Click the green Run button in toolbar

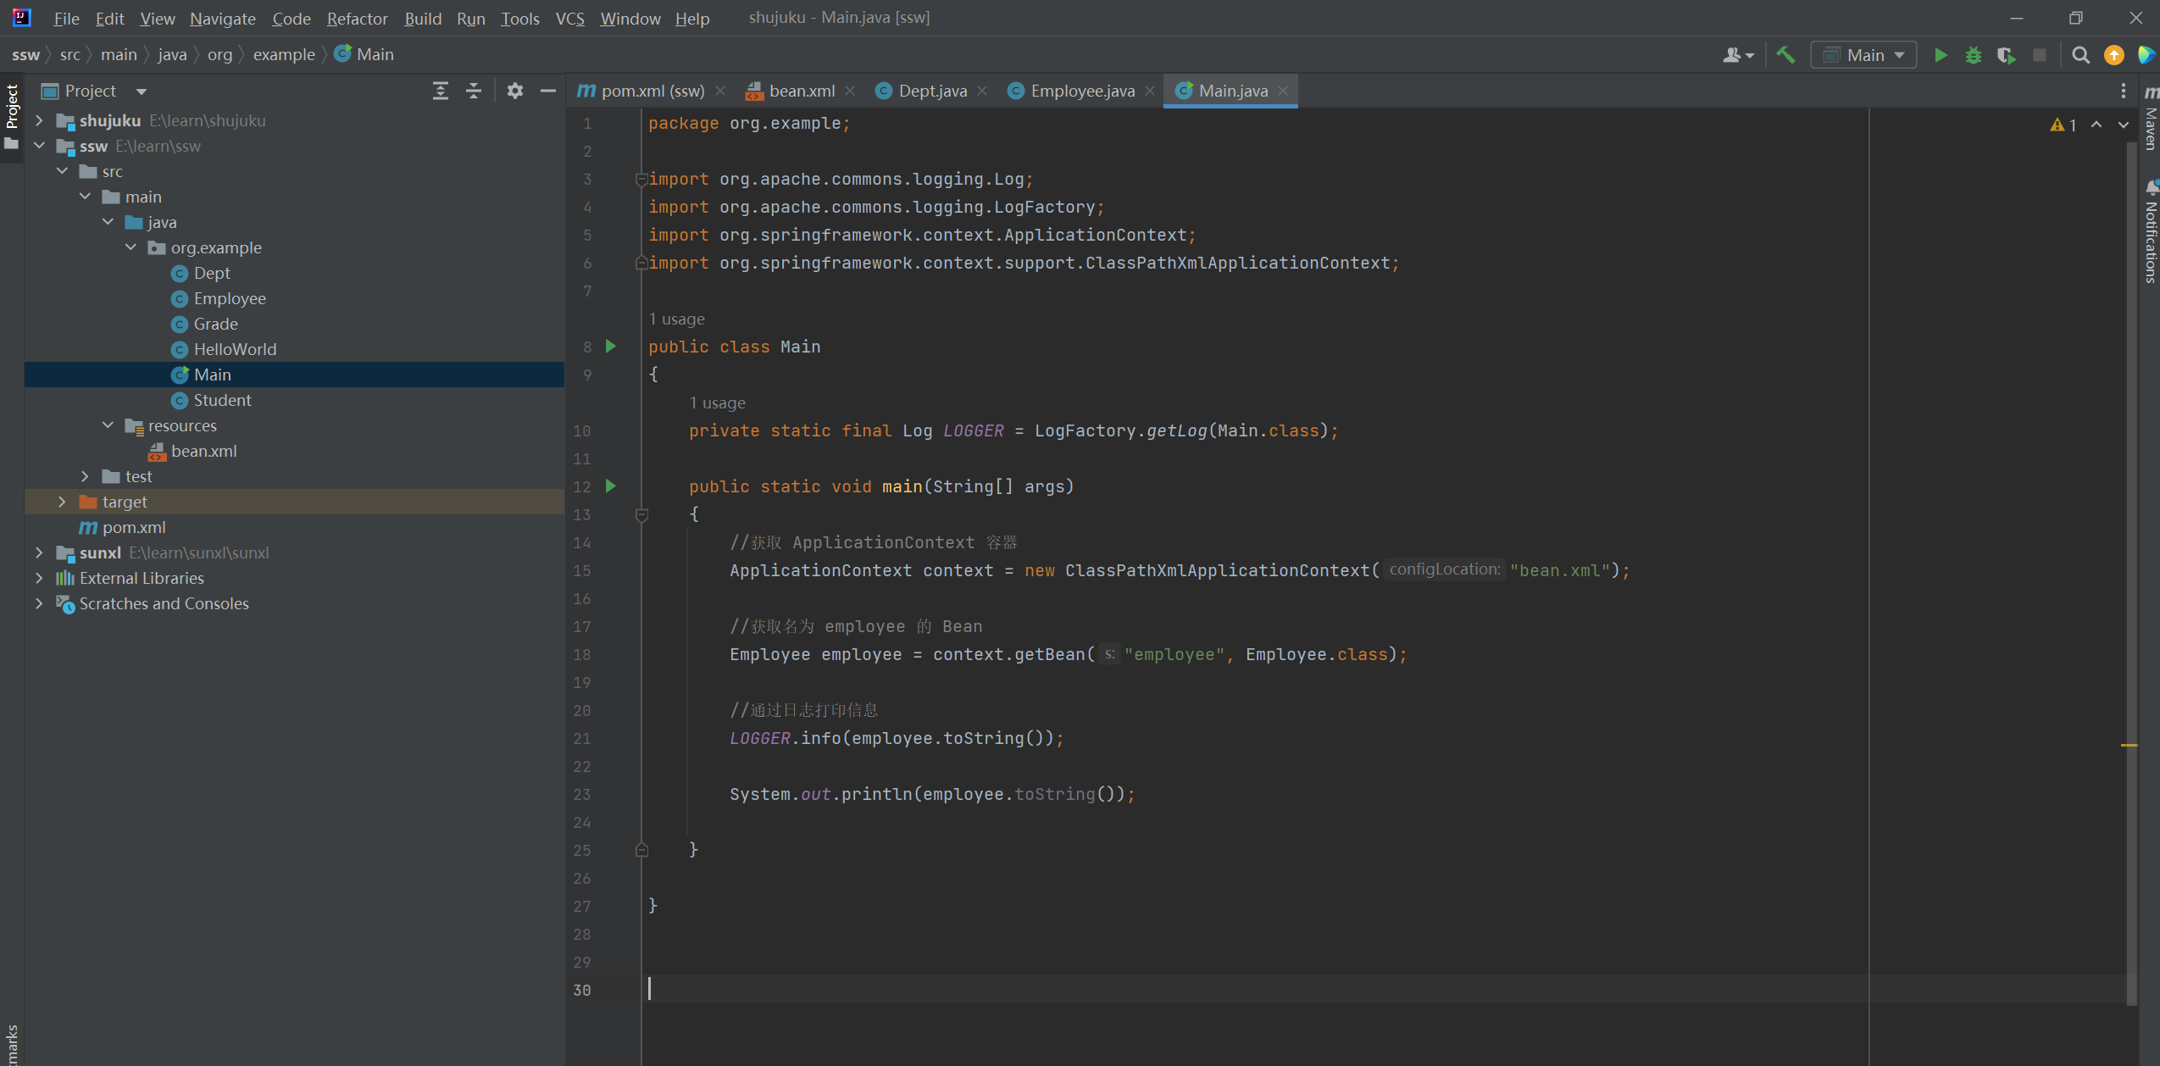(1940, 55)
